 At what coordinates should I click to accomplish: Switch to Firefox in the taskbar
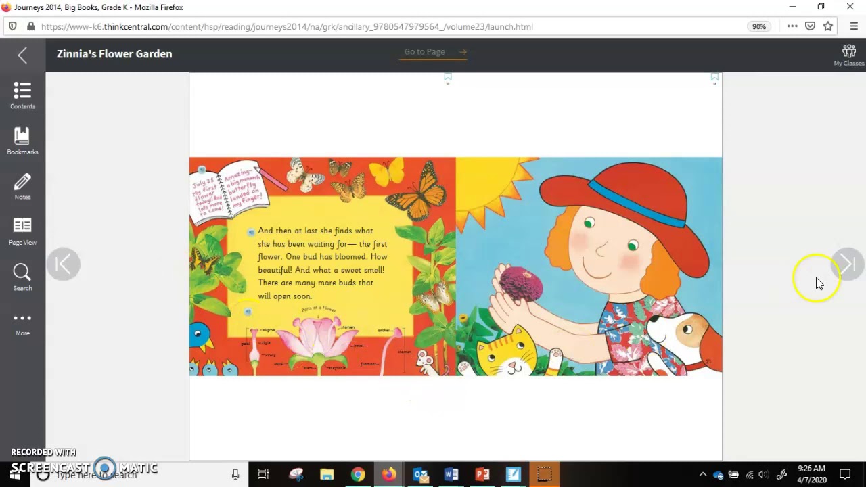[389, 475]
